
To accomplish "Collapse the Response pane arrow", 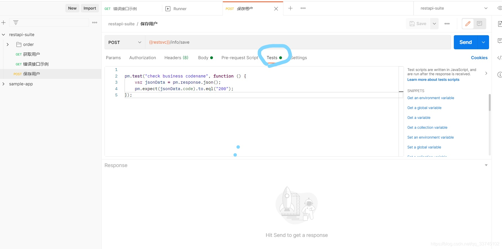I will (486, 165).
